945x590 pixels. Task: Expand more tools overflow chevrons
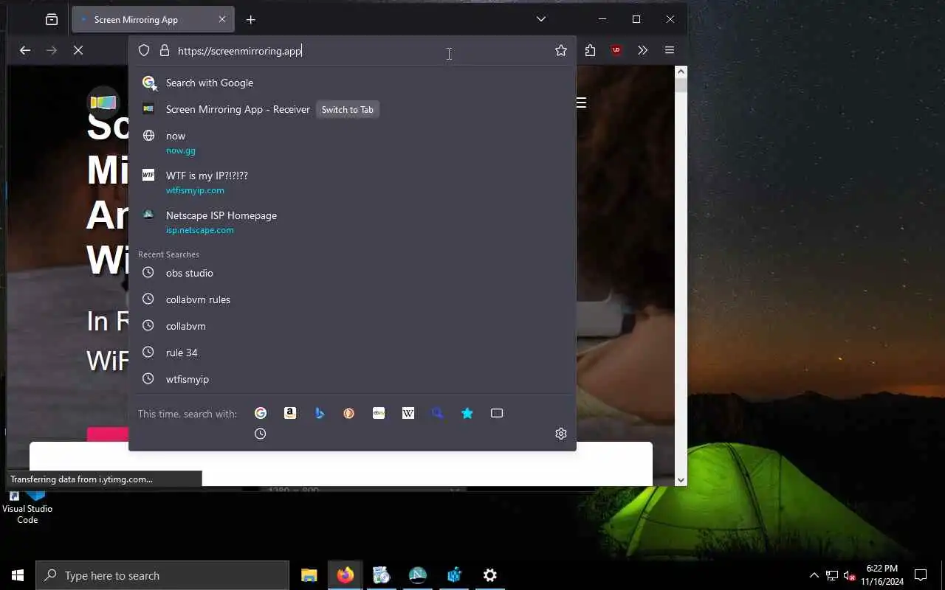642,50
